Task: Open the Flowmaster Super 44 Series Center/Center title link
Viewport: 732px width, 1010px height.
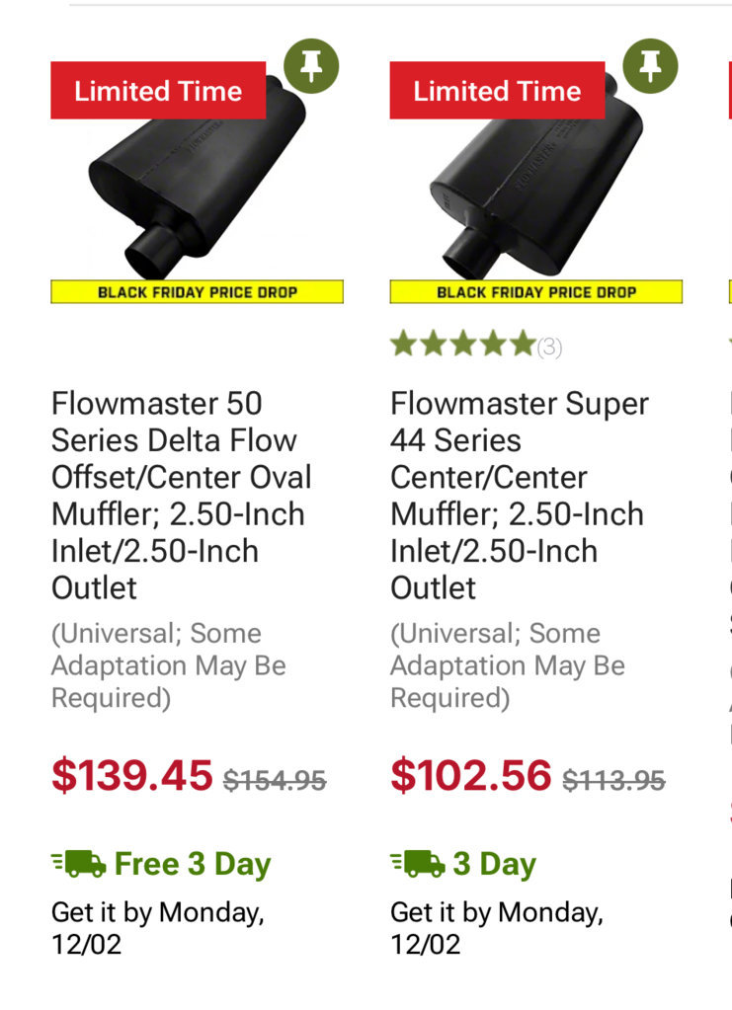Action: pos(520,496)
